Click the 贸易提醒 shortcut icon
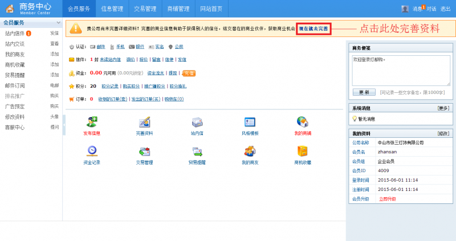 [x=197, y=152]
